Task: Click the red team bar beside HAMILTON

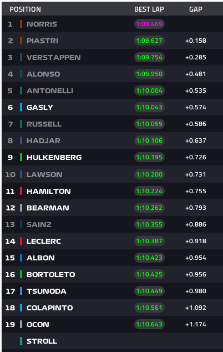Action: coord(21,191)
